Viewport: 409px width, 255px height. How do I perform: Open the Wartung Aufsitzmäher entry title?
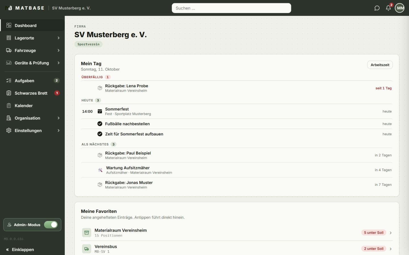(x=128, y=168)
